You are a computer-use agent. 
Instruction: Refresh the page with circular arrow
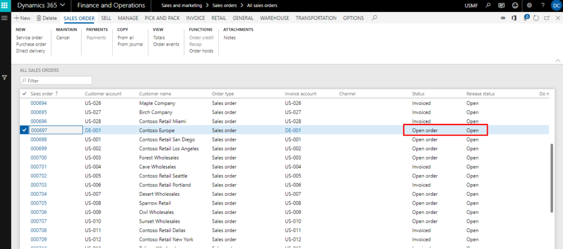(536, 18)
